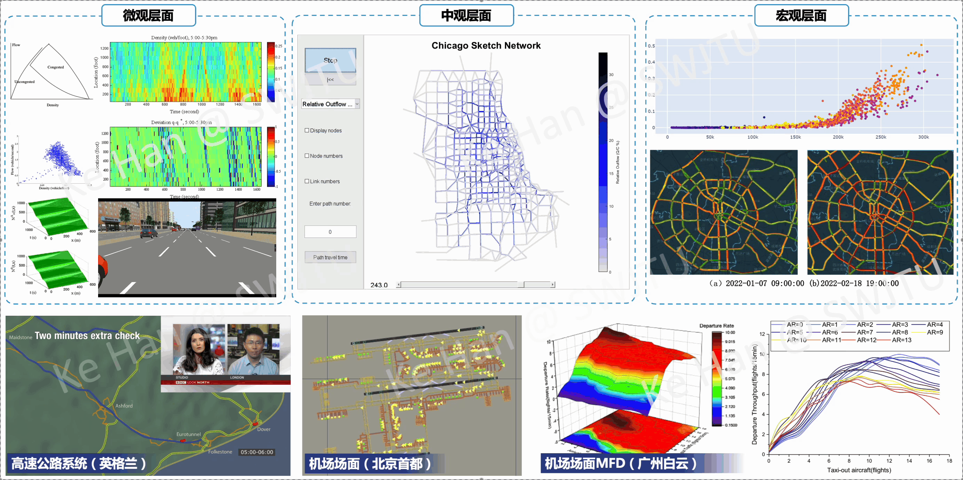Click the 2022-01-07 09:00:00 traffic map

(723, 212)
